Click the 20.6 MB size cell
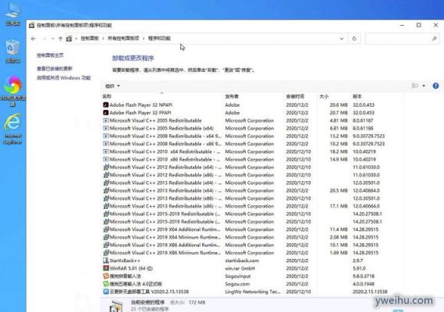The width and height of the screenshot is (444, 312). coord(339,105)
